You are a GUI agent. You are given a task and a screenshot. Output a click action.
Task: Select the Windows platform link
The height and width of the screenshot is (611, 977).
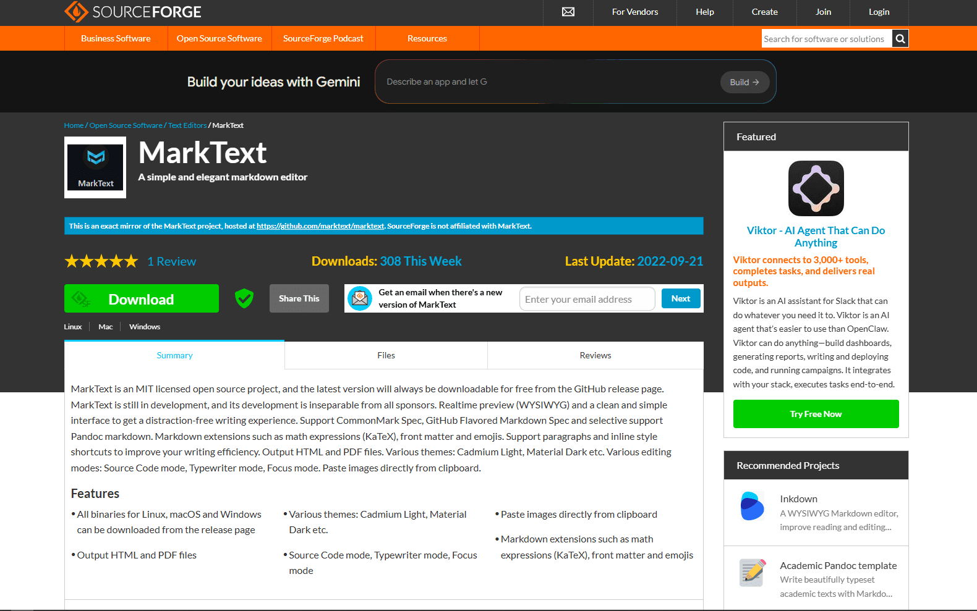point(145,327)
